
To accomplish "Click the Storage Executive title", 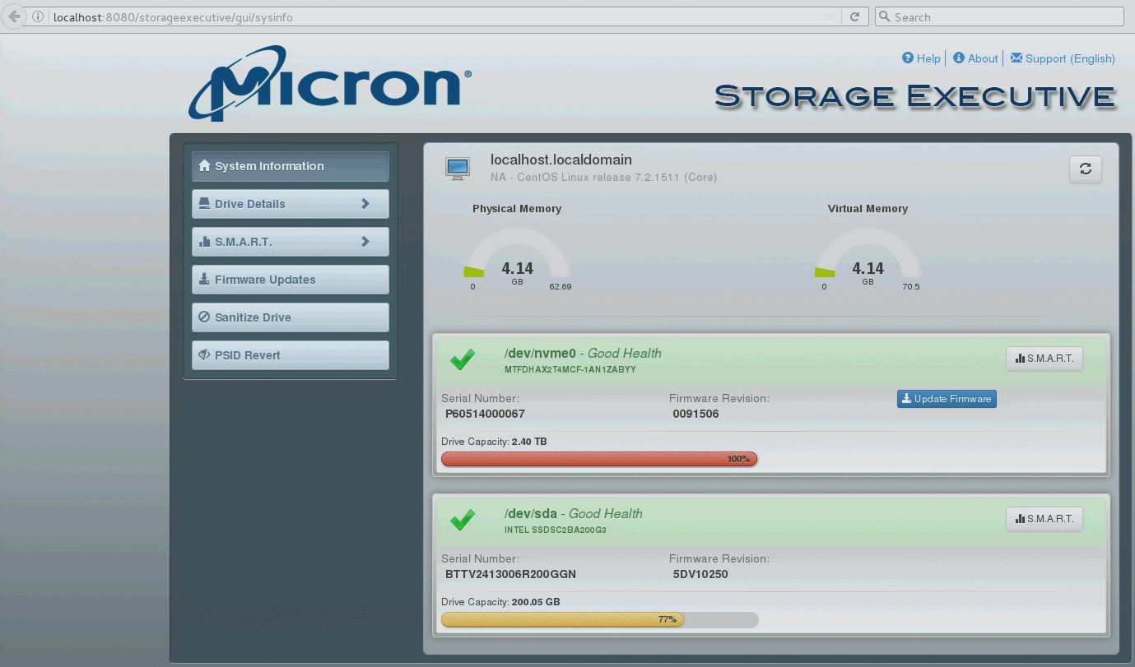I will pos(914,96).
